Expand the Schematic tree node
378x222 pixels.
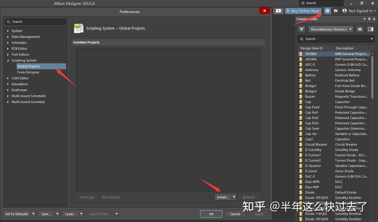point(8,43)
